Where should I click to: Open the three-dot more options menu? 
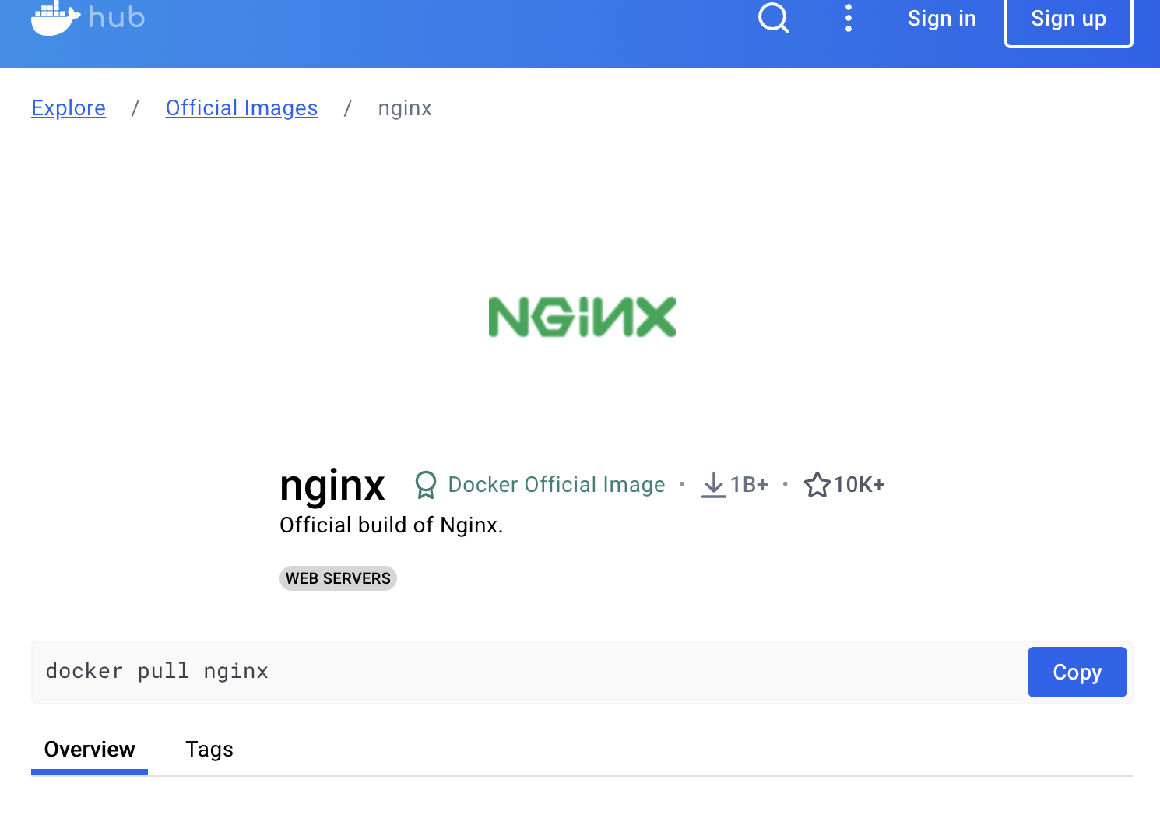coord(849,18)
